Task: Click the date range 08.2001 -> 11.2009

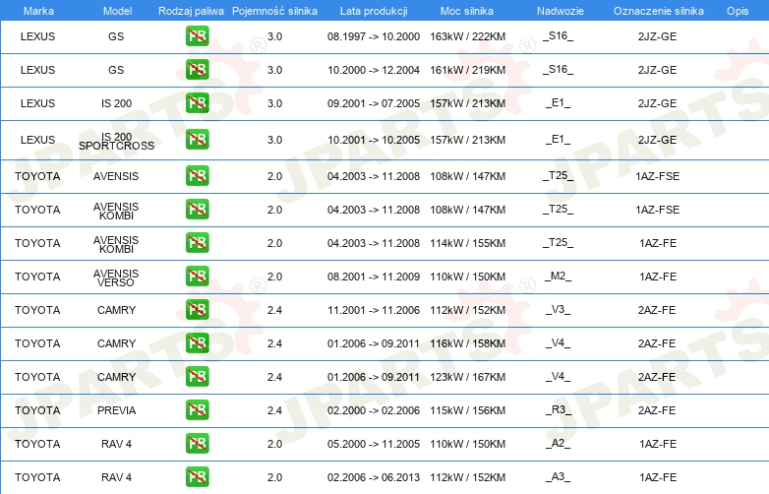Action: coord(374,277)
